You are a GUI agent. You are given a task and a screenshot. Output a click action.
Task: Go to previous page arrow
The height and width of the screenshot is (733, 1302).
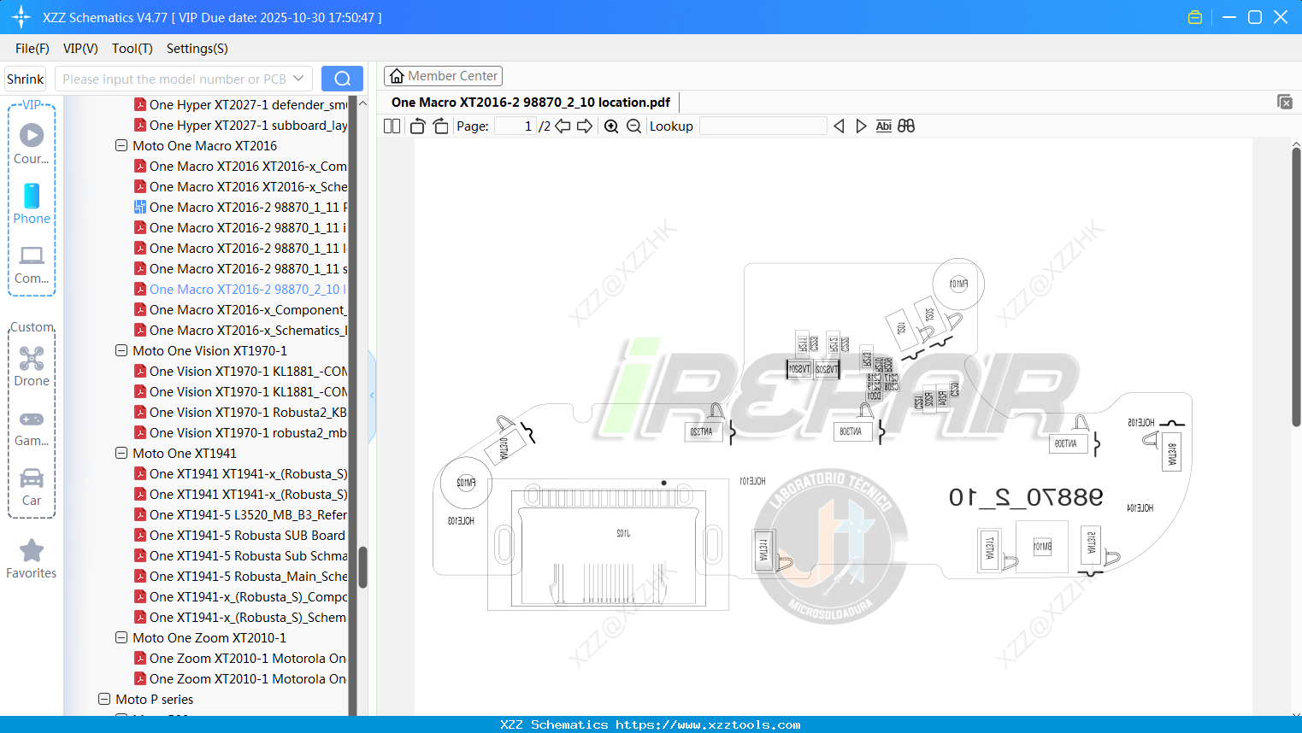tap(563, 126)
